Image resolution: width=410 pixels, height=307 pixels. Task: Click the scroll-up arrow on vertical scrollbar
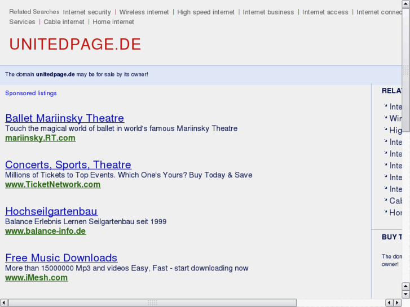[406, 4]
